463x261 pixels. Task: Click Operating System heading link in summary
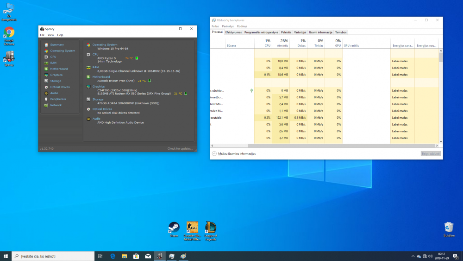click(x=105, y=45)
